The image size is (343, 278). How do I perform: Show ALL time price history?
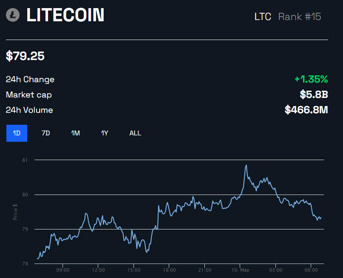(135, 133)
